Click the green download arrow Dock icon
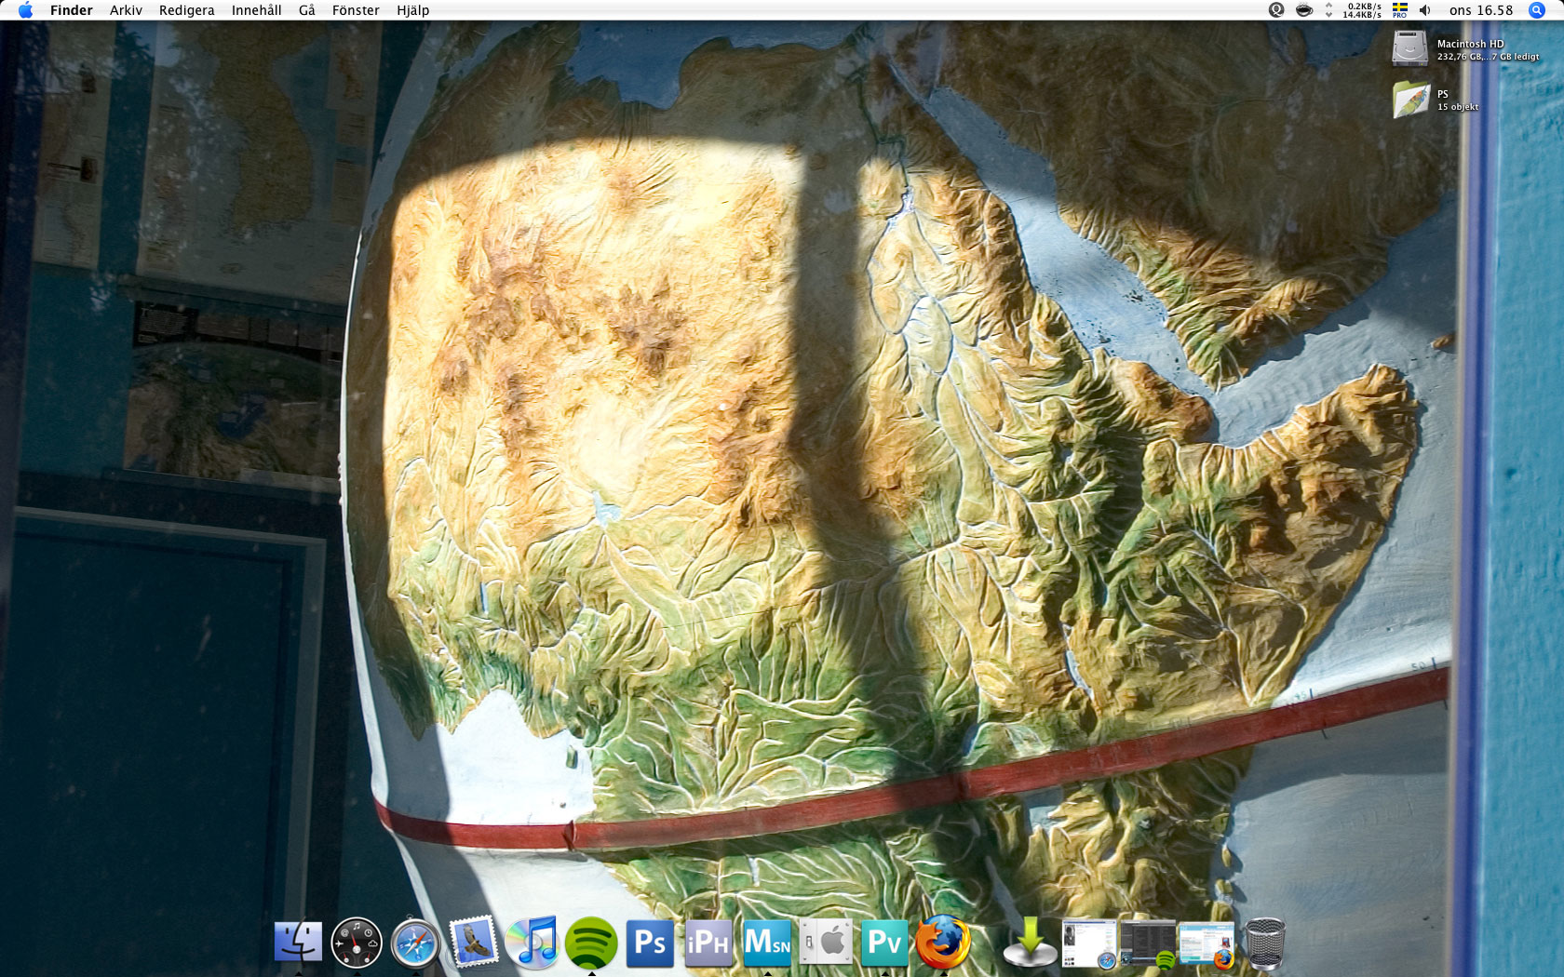1564x977 pixels. click(x=1030, y=943)
